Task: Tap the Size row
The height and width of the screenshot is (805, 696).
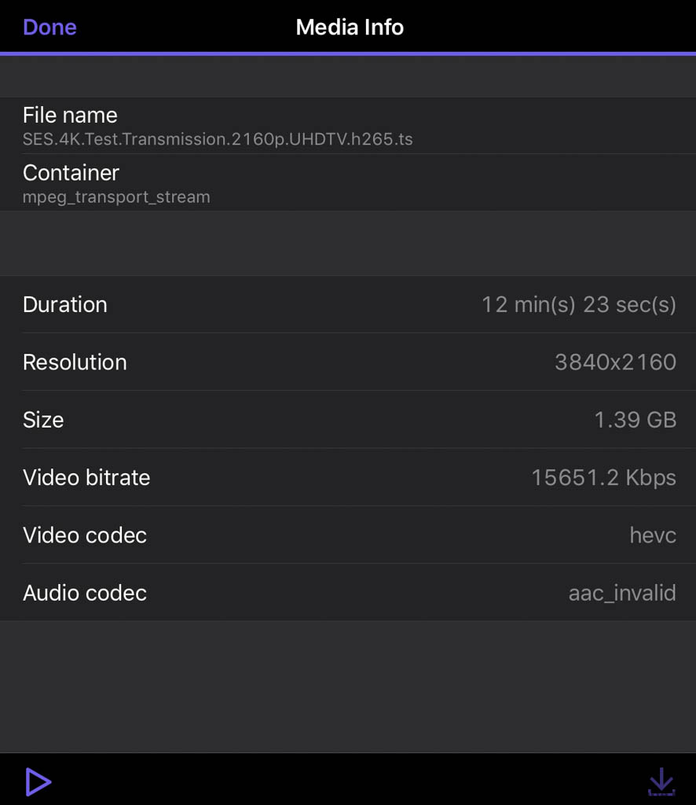Action: 348,420
